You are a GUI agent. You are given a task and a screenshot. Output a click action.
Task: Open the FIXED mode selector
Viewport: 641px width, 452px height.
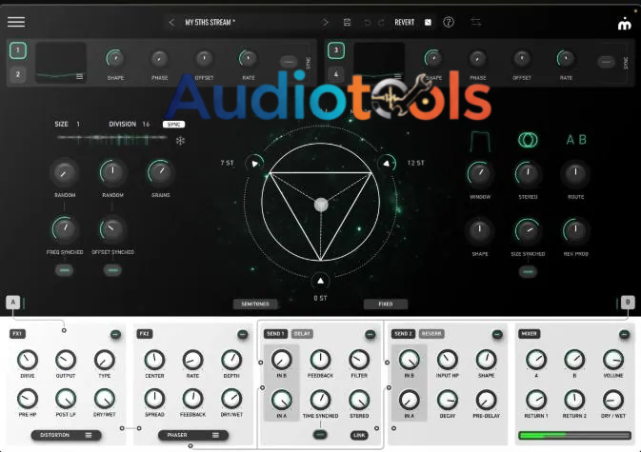386,305
